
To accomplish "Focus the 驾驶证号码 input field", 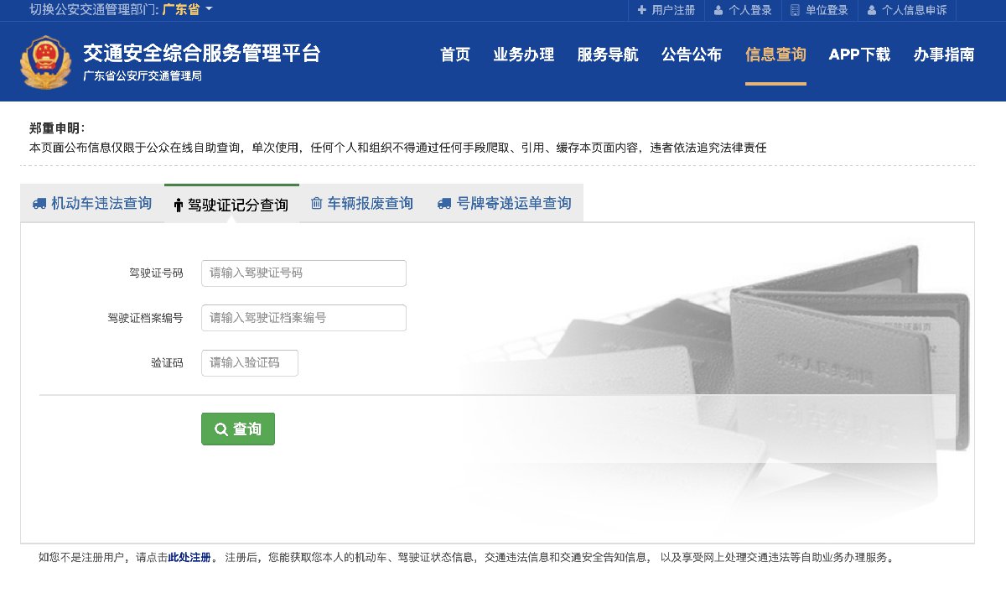I will (303, 273).
